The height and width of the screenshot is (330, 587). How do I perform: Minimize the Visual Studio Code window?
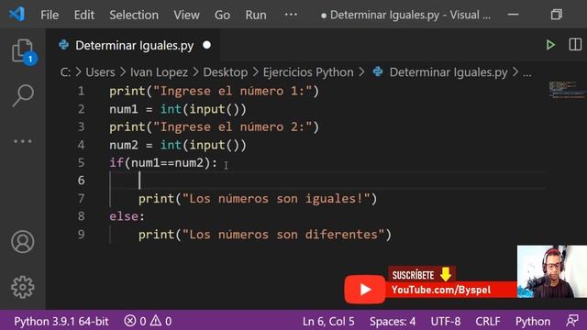click(x=514, y=15)
